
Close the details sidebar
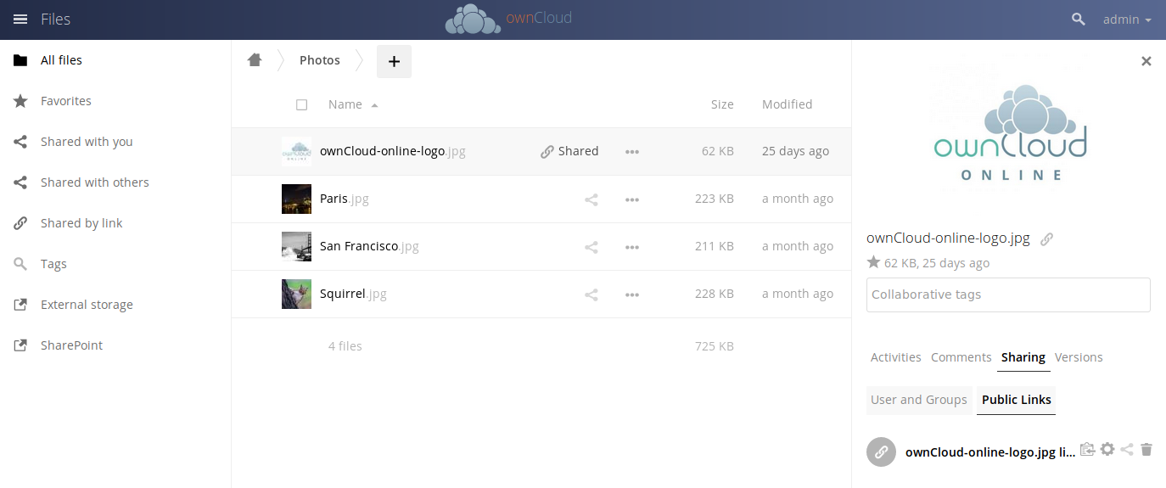(1146, 61)
